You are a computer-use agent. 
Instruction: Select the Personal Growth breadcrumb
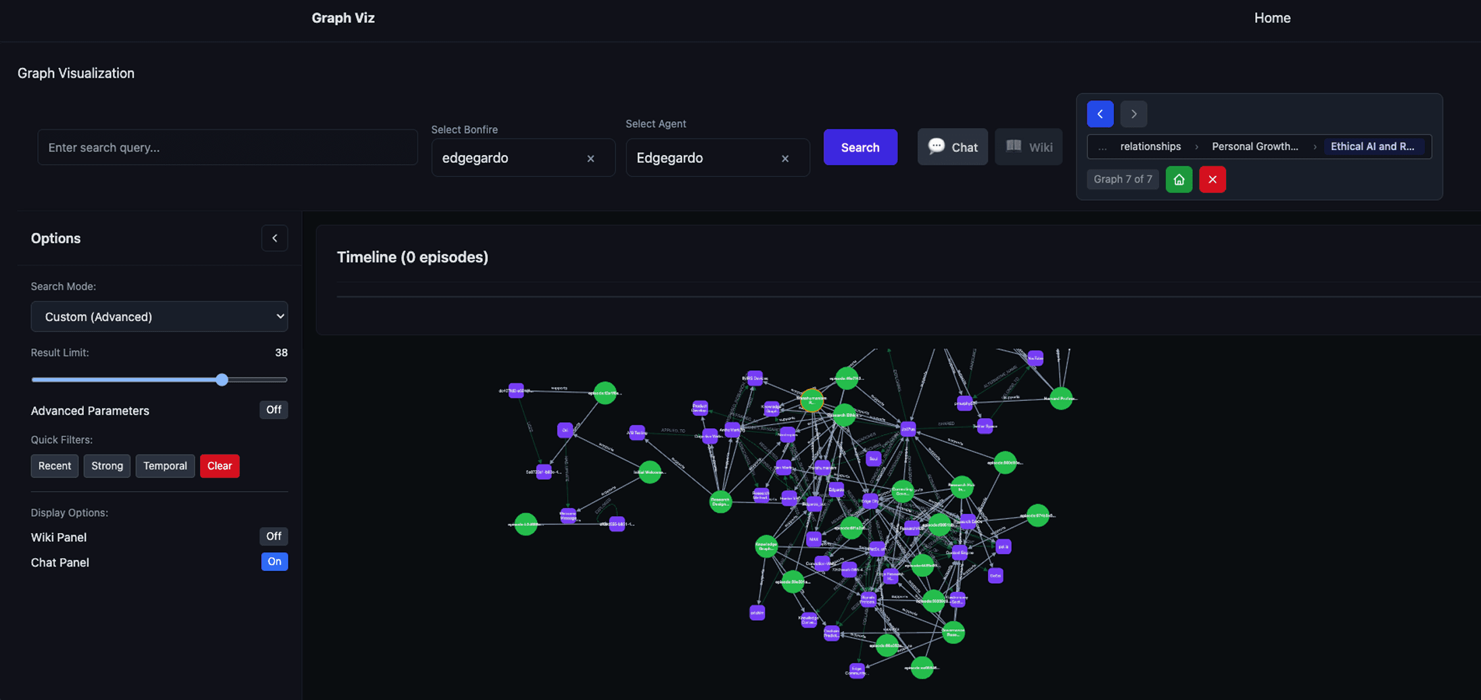coord(1254,146)
